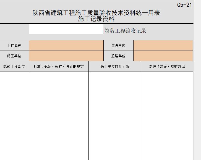Click the empty cell under 隐蔽工程部位

pyautogui.click(x=14, y=116)
